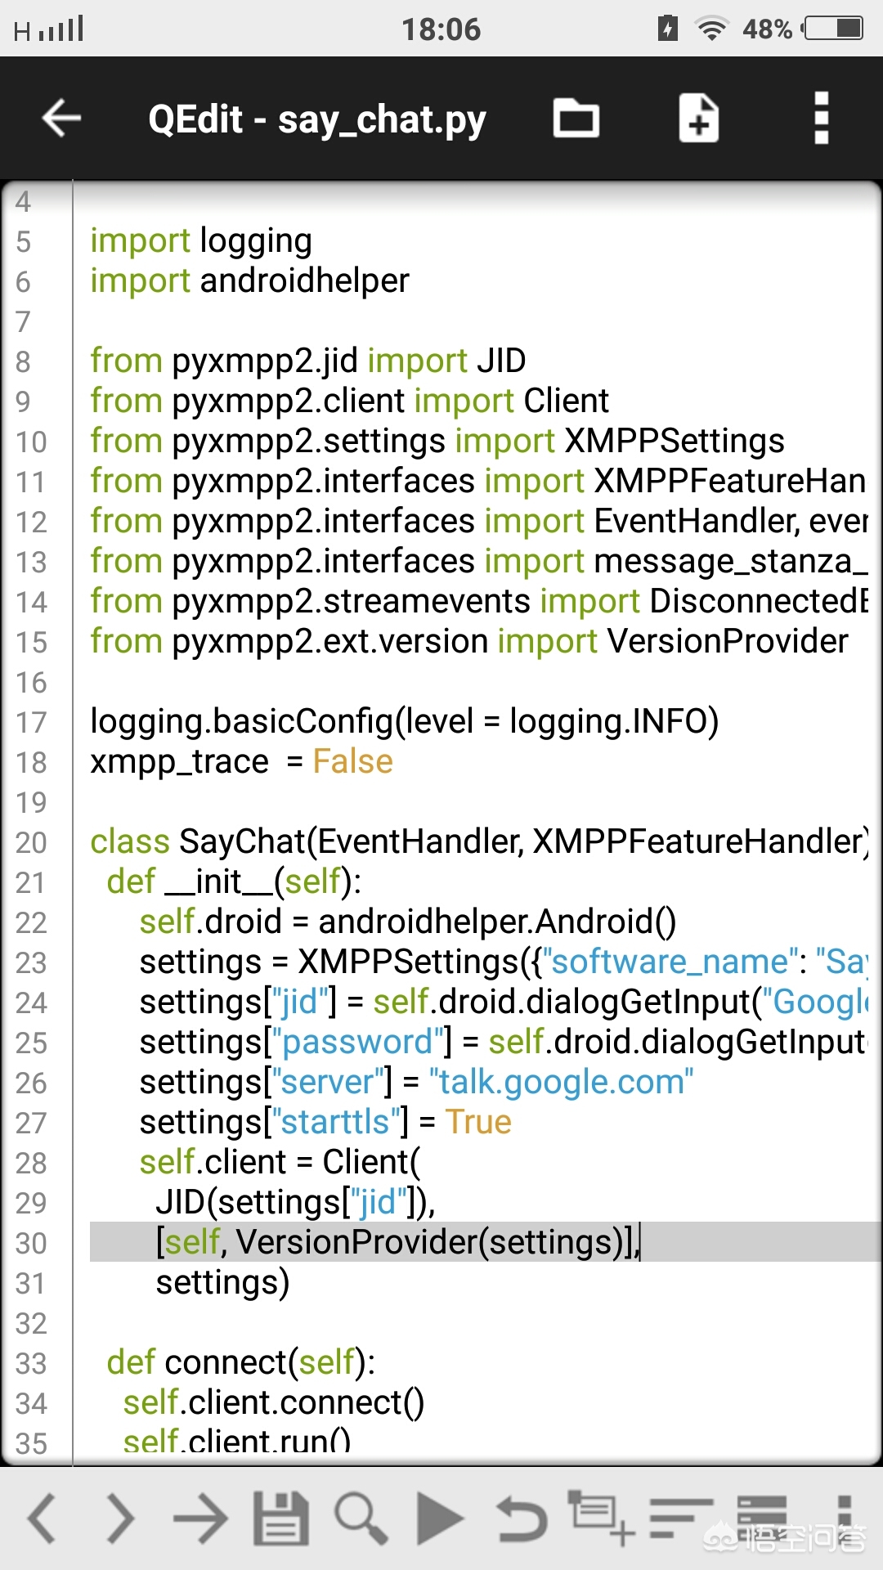This screenshot has width=883, height=1570.
Task: Tap the 'settings)' line 31
Action: pos(222,1282)
